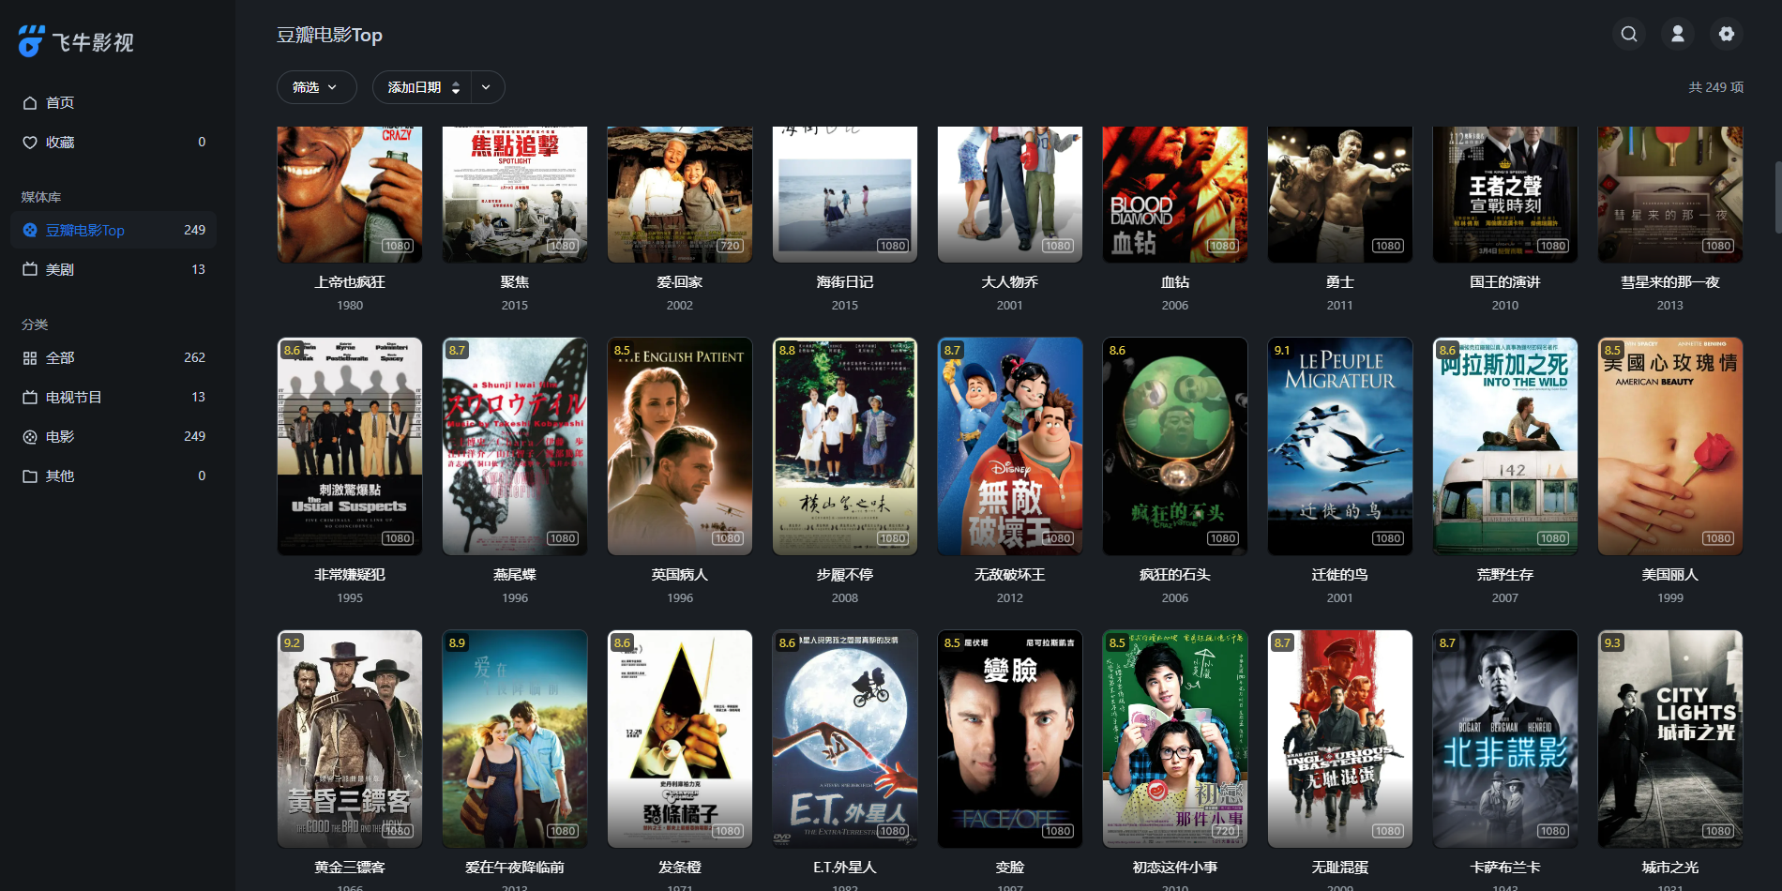Open 发条橙 movie poster
This screenshot has width=1782, height=891.
coord(680,739)
